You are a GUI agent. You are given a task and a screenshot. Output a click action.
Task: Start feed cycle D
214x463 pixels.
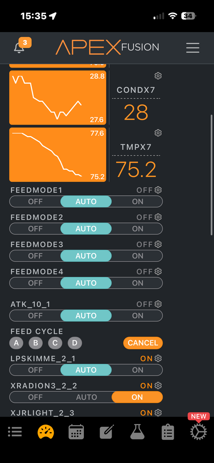pos(75,343)
